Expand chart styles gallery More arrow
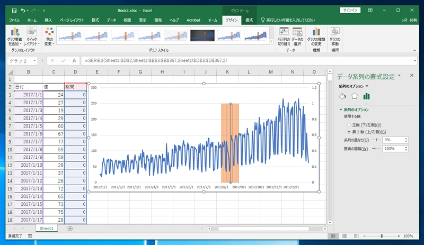Viewport: 424px width, 245px height. [x=271, y=42]
